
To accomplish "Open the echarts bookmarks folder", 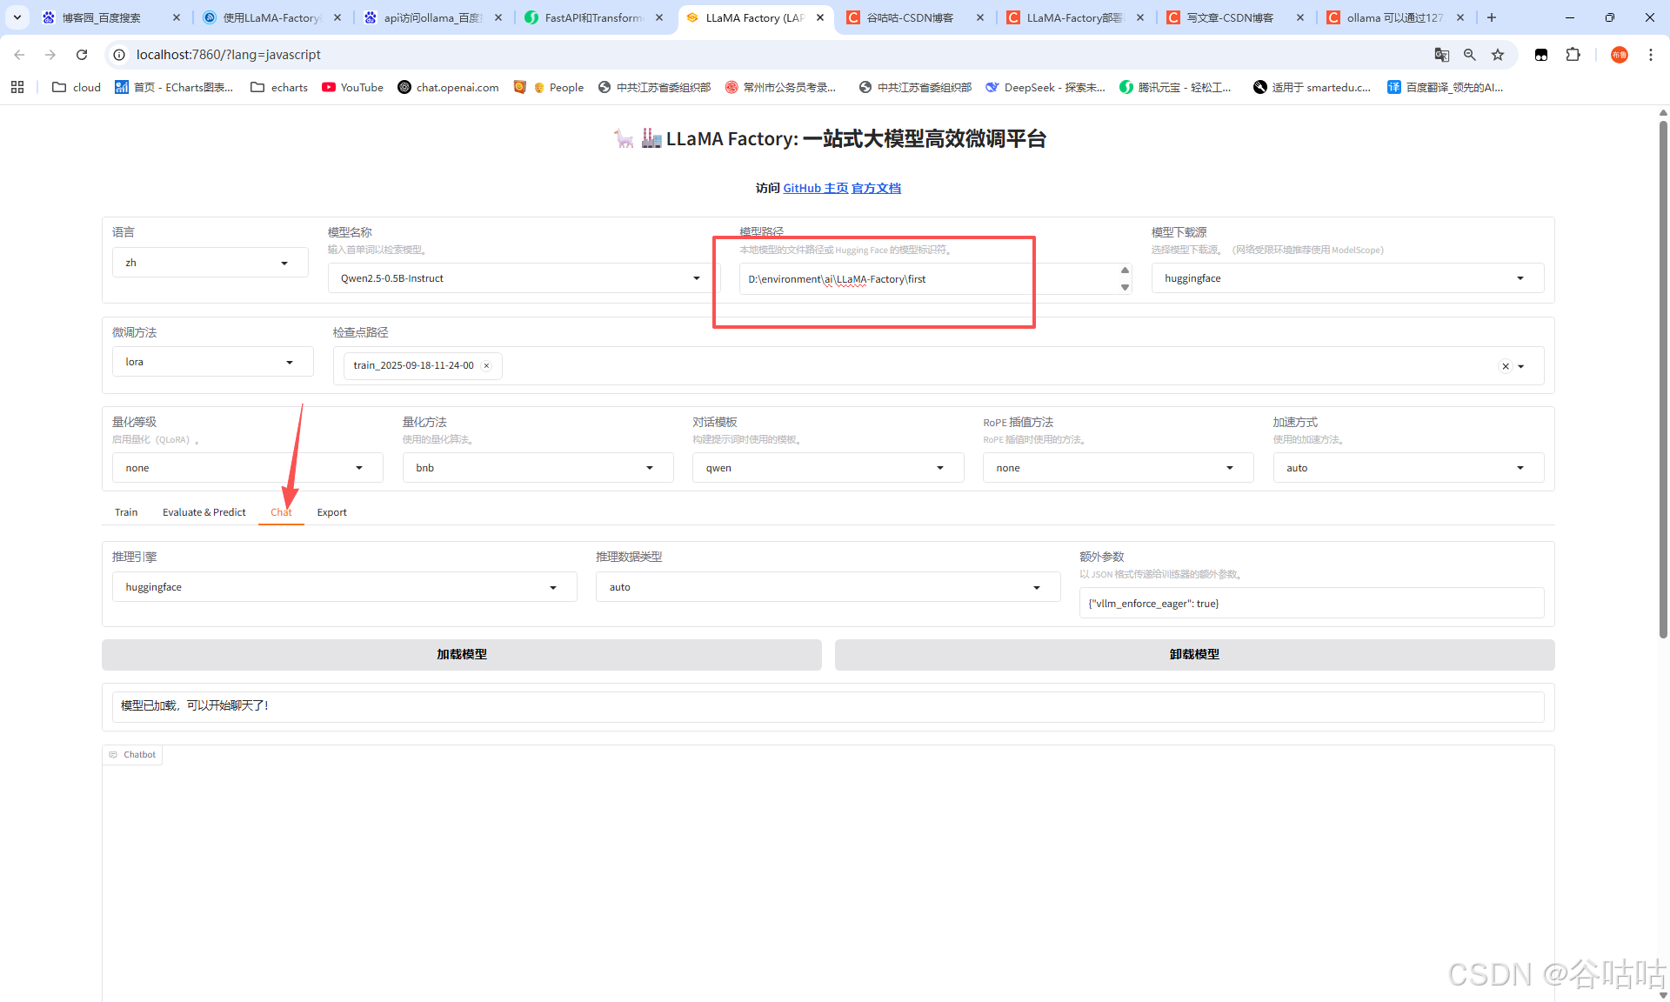I will [x=279, y=87].
